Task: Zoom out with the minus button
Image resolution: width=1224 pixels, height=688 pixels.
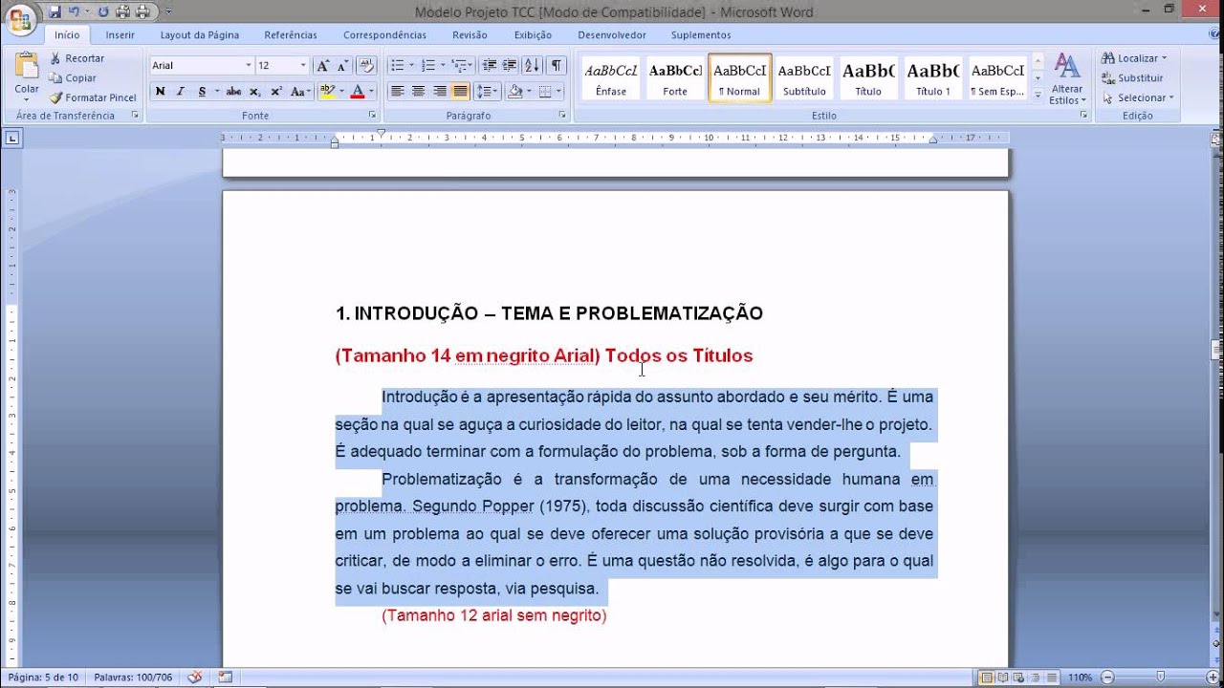Action: [x=1106, y=677]
